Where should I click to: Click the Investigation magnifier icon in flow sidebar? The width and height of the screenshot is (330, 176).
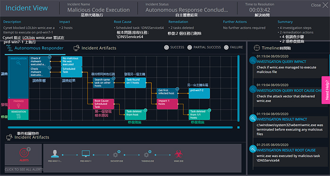(x=18, y=63)
